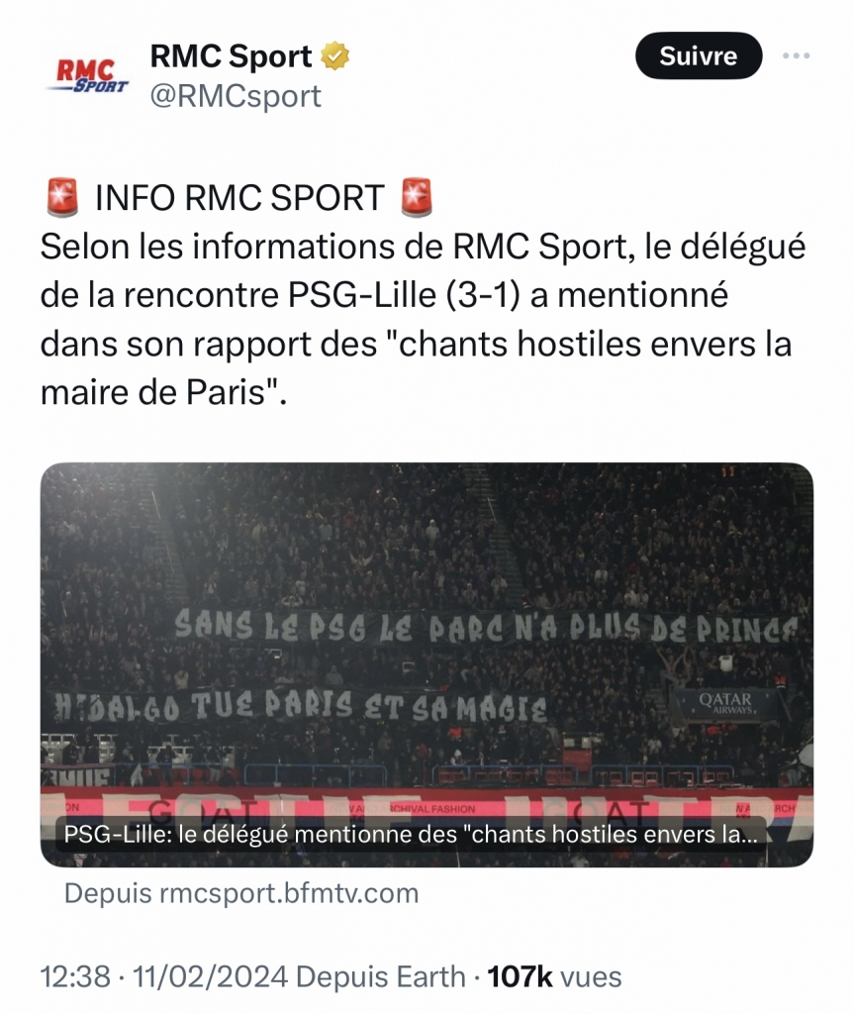Open the stadium banner article image

pyautogui.click(x=427, y=664)
